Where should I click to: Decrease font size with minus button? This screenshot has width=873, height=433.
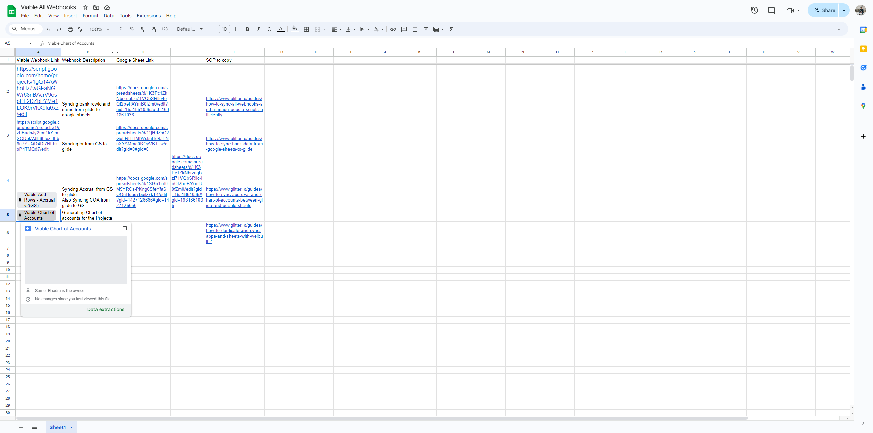pos(213,29)
